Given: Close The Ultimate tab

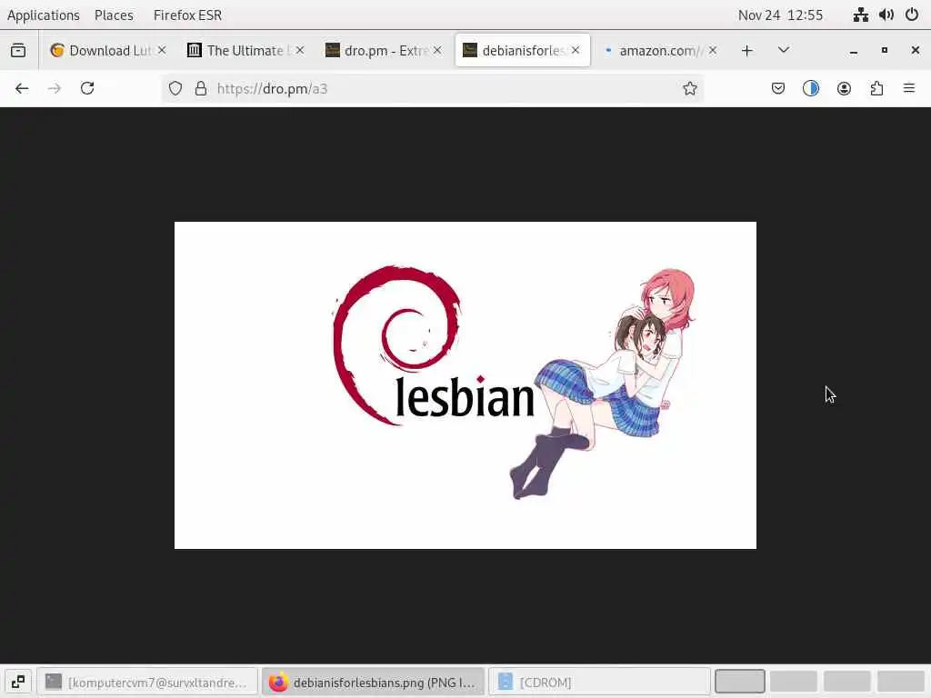Looking at the screenshot, I should tap(300, 51).
